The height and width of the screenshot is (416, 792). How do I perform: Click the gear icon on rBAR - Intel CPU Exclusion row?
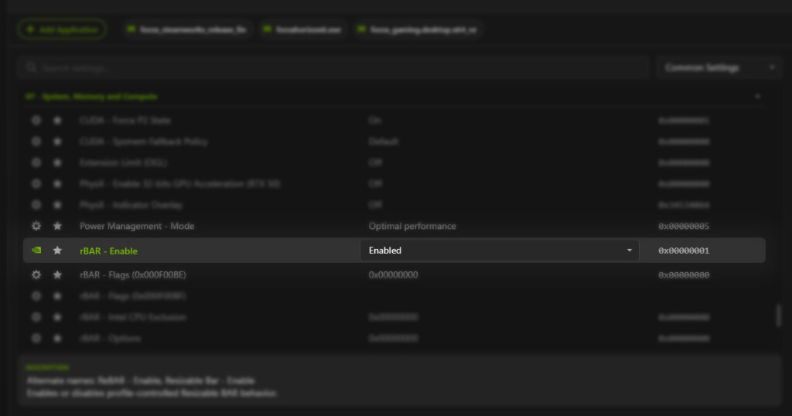(36, 317)
